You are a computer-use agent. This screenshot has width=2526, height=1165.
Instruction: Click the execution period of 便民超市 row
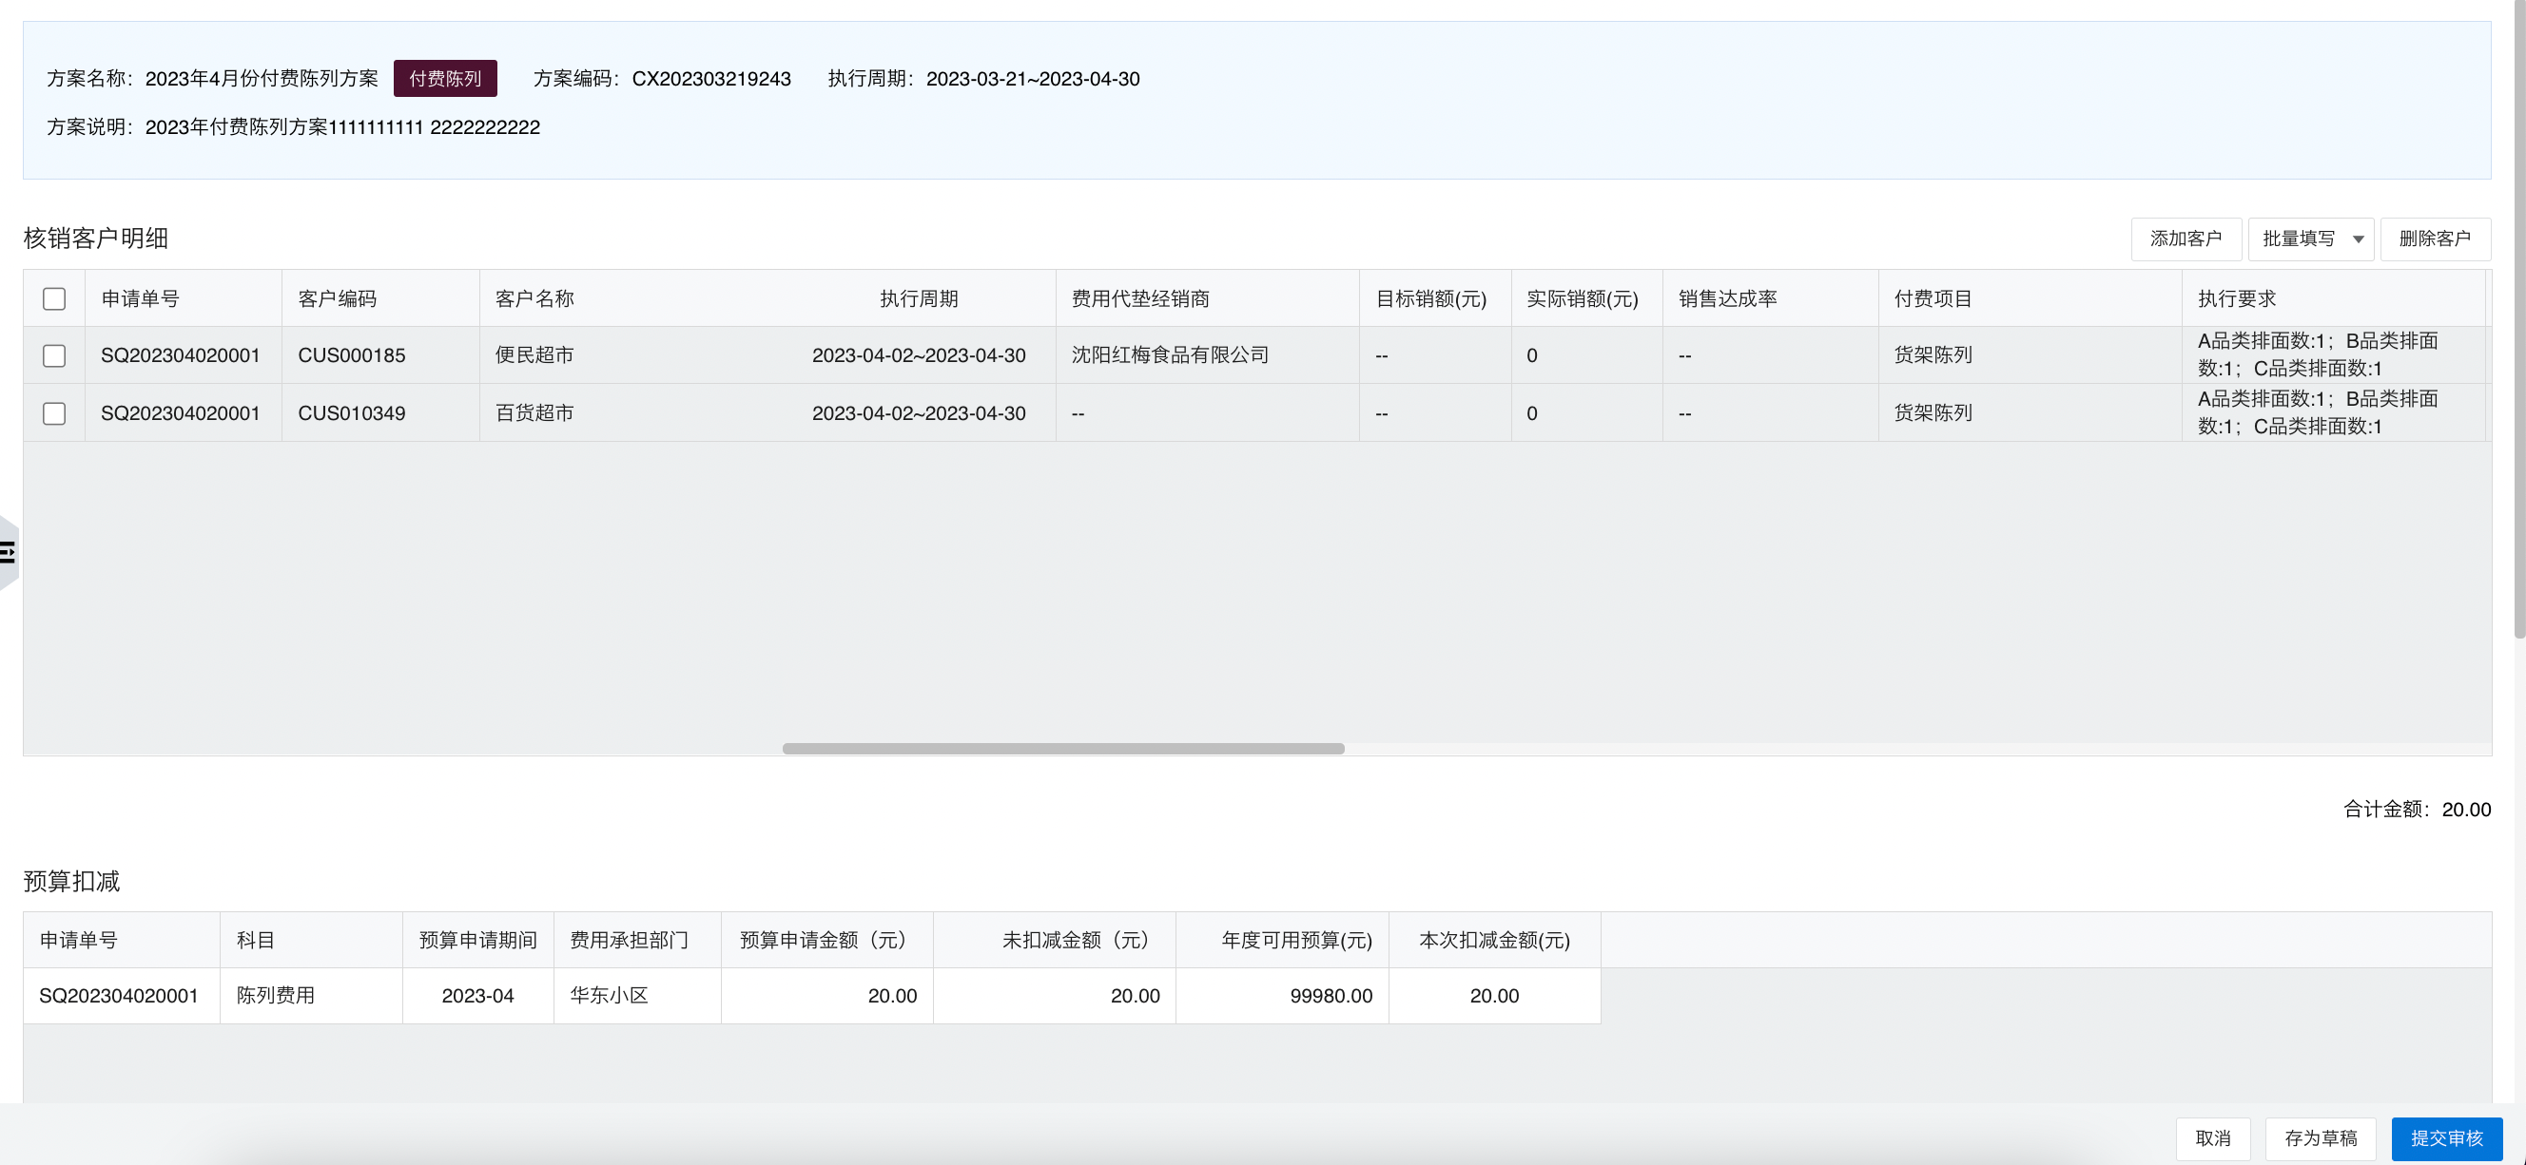[919, 355]
